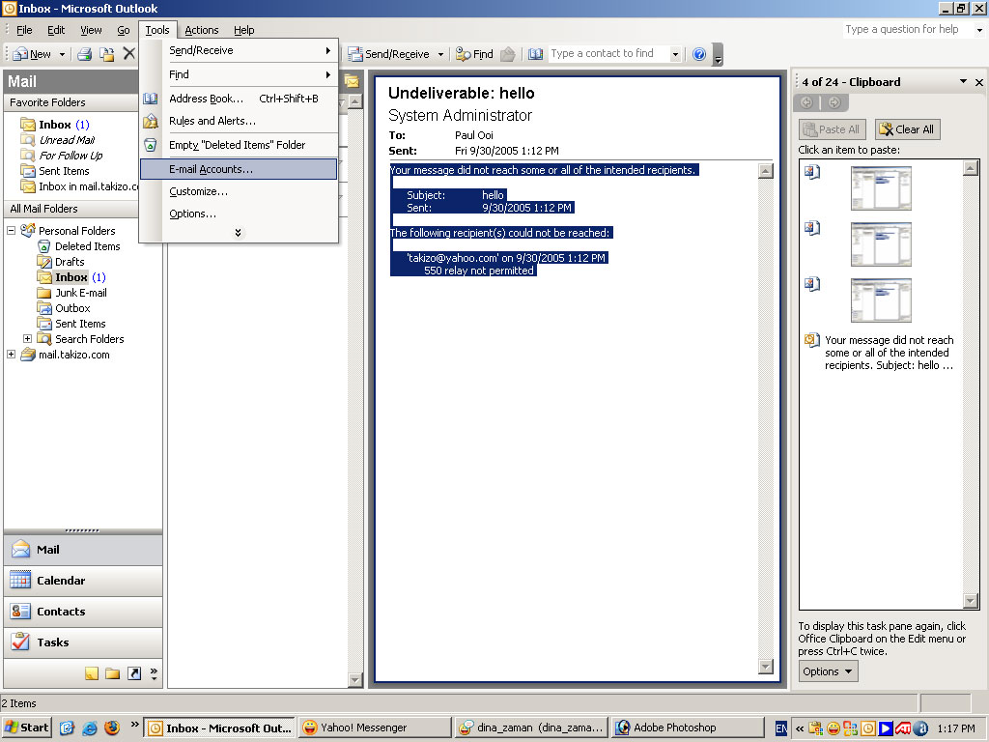Paste the first screenshot clipboard thumbnail
The image size is (989, 742).
[881, 188]
